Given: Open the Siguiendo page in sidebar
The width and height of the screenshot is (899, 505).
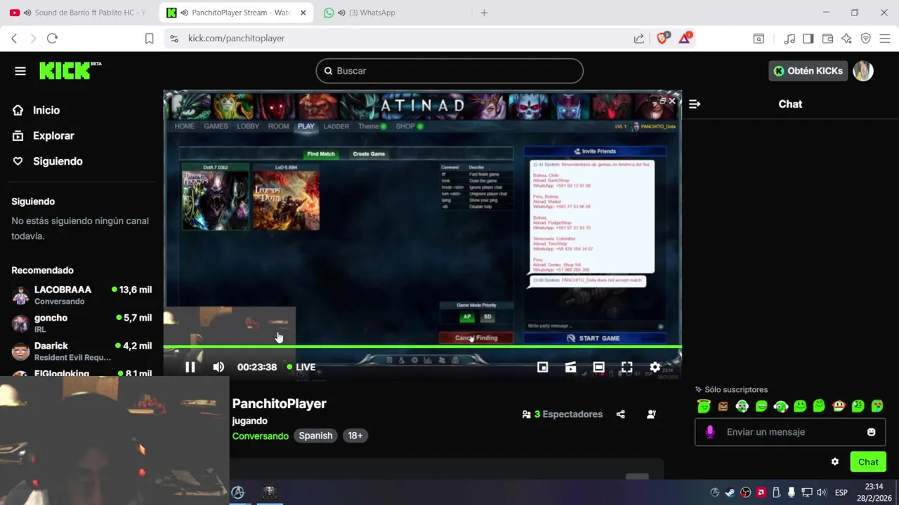Looking at the screenshot, I should pyautogui.click(x=48, y=161).
